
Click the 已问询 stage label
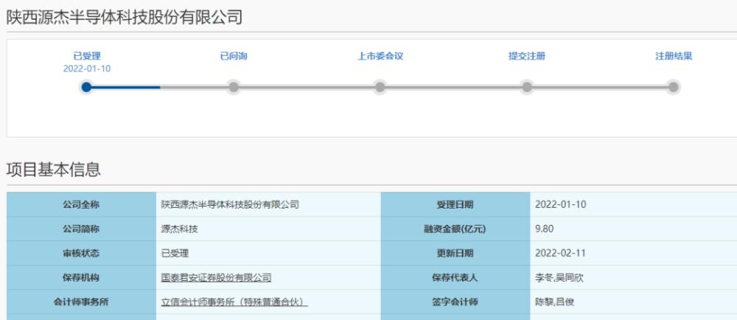(x=234, y=56)
